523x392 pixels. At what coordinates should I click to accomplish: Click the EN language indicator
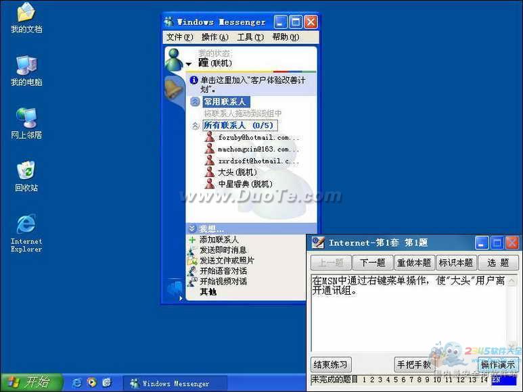tap(503, 380)
